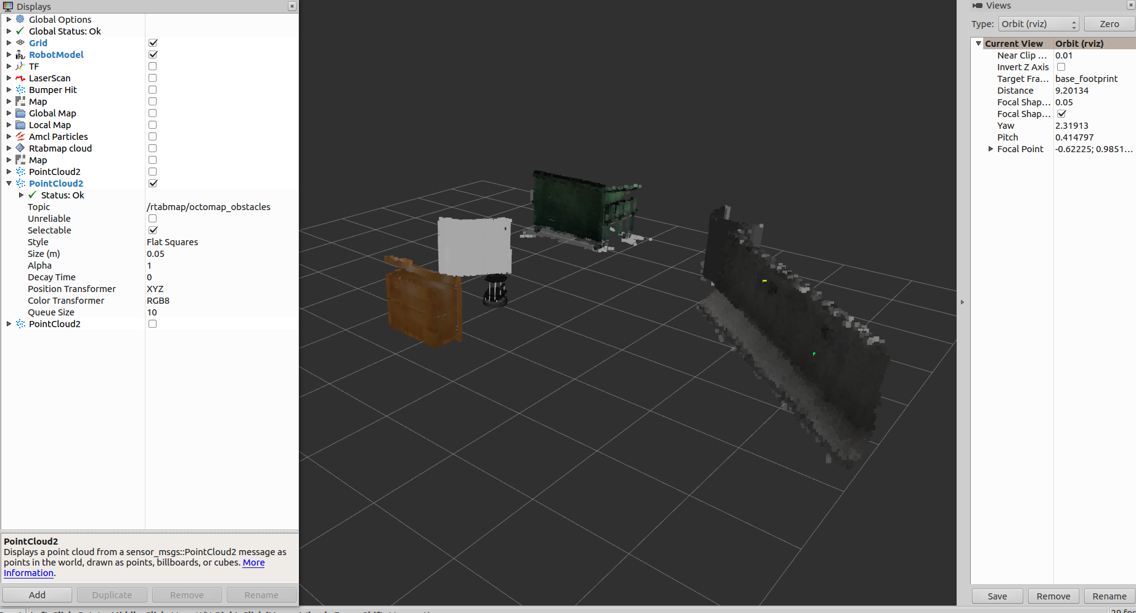This screenshot has height=613, width=1136.
Task: Click the Views panel camera icon
Action: pyautogui.click(x=977, y=6)
